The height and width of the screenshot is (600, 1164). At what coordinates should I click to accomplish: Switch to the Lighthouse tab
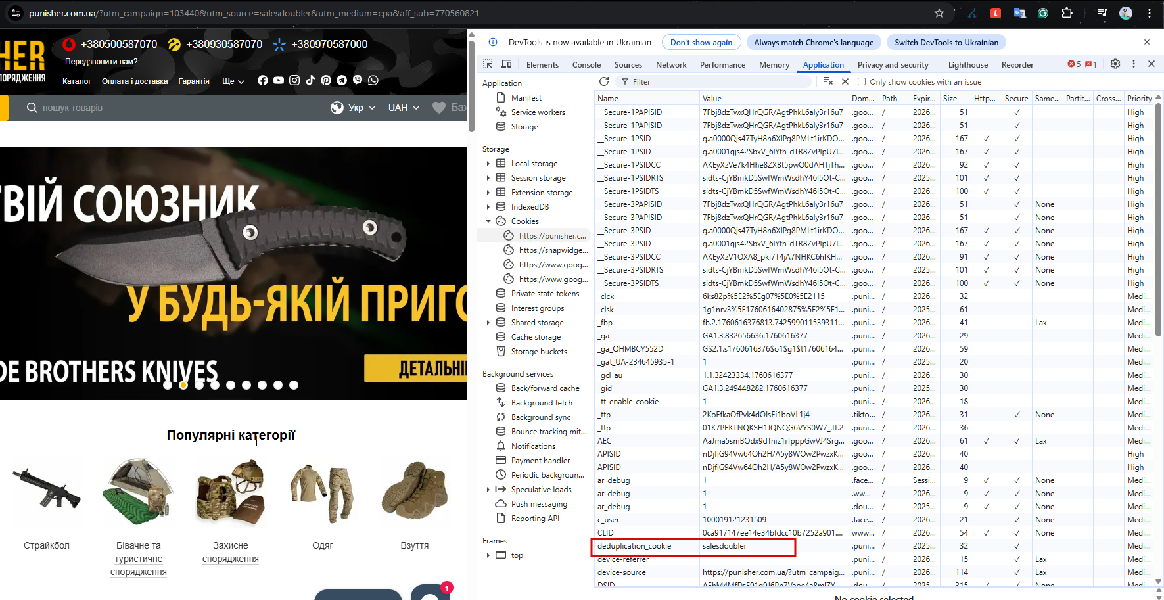coord(968,65)
